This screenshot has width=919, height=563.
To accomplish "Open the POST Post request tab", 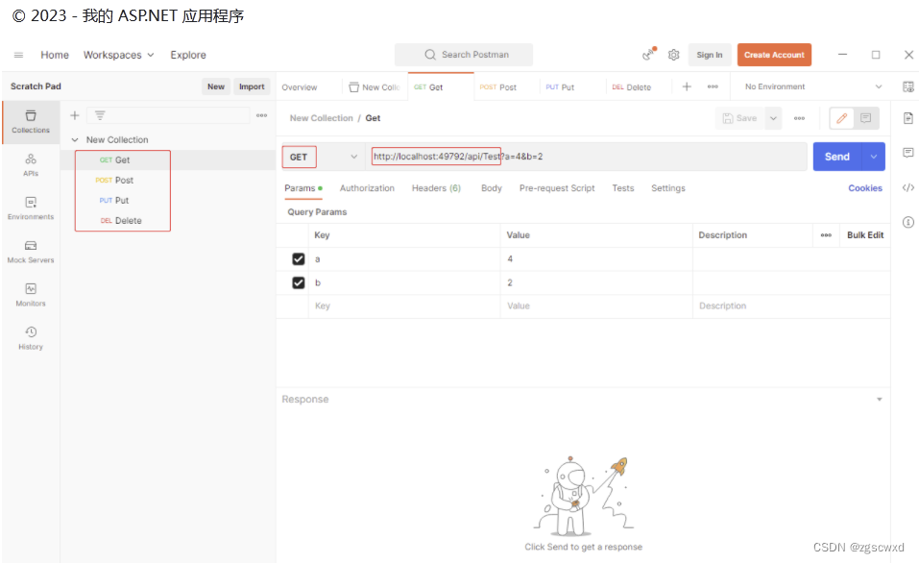I will 498,87.
